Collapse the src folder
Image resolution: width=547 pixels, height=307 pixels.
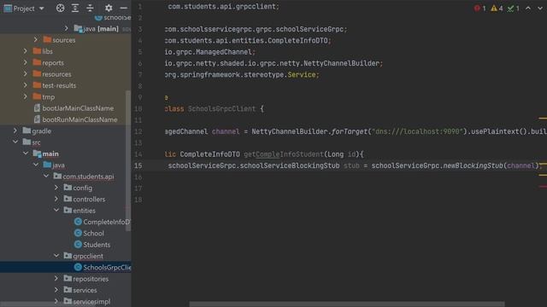point(15,142)
